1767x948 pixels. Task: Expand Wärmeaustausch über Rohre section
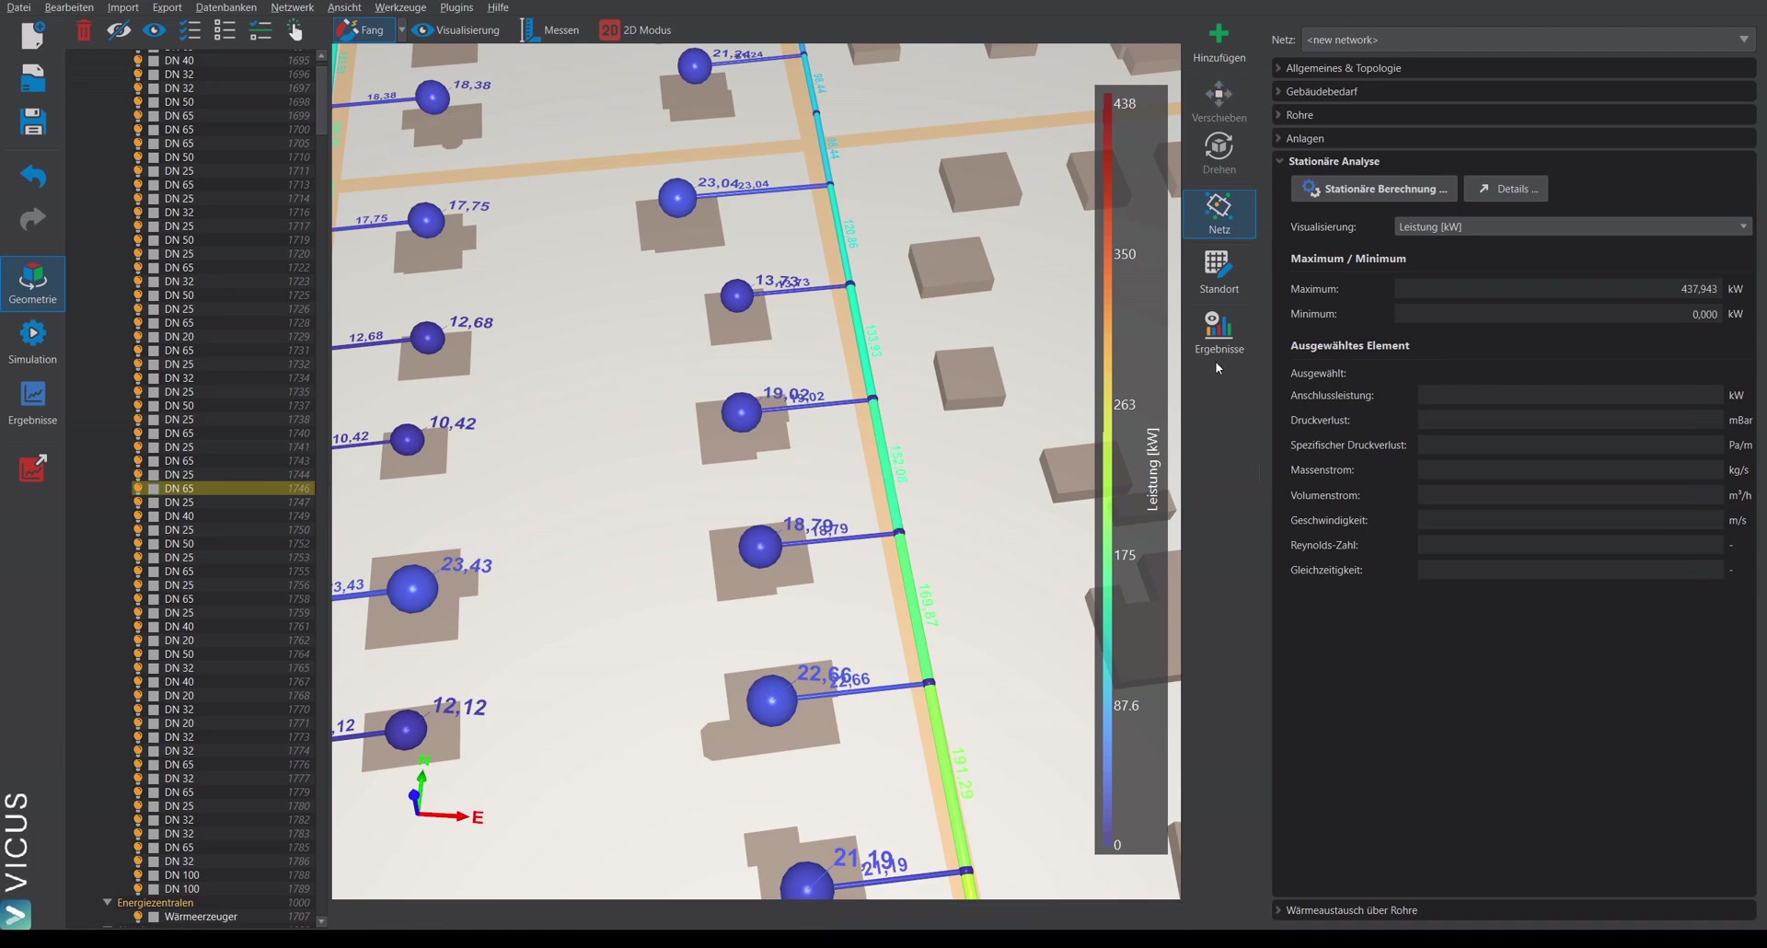(1513, 910)
